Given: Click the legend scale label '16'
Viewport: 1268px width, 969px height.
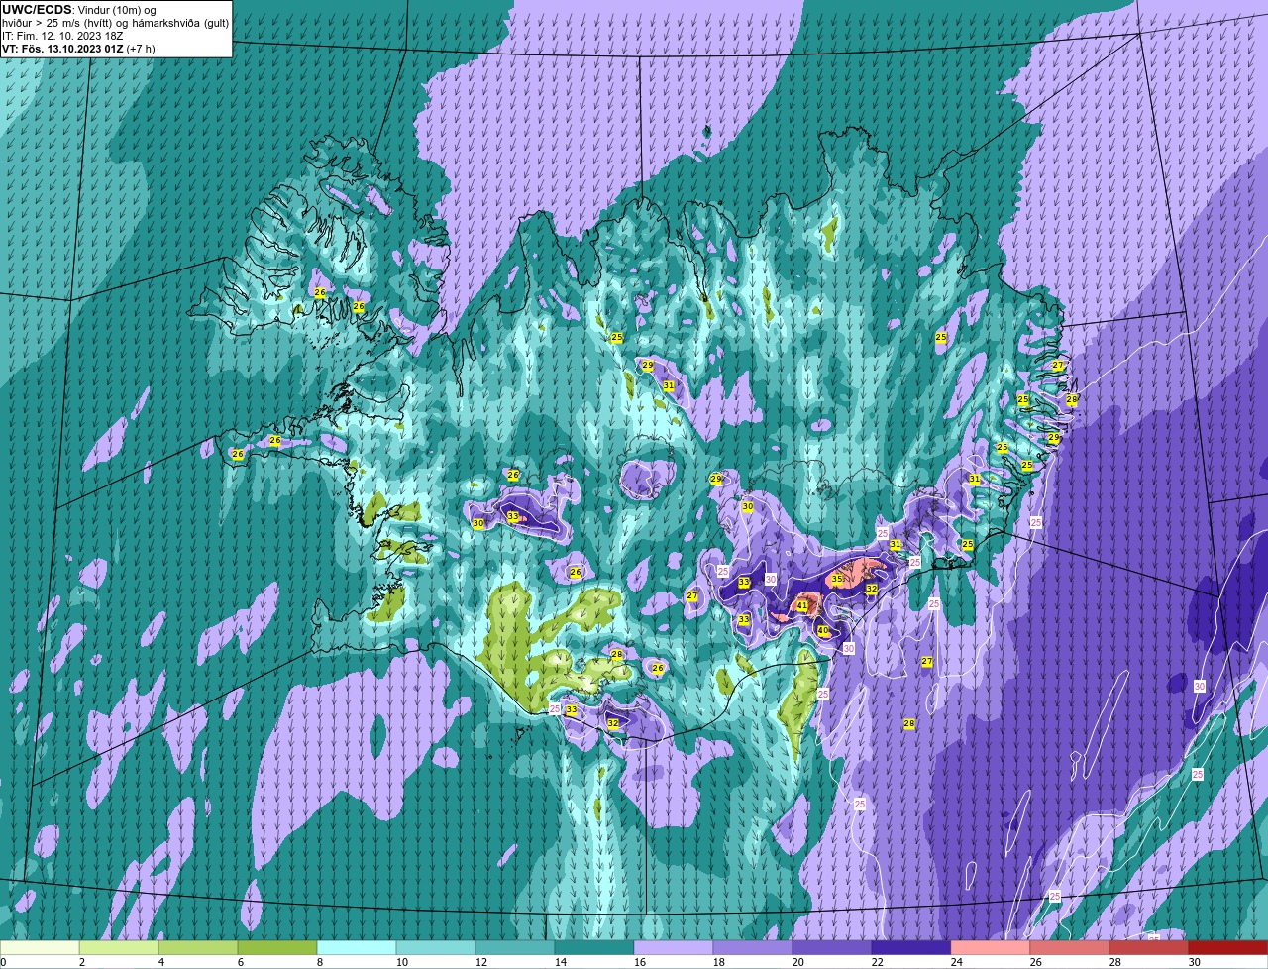Looking at the screenshot, I should click(639, 962).
